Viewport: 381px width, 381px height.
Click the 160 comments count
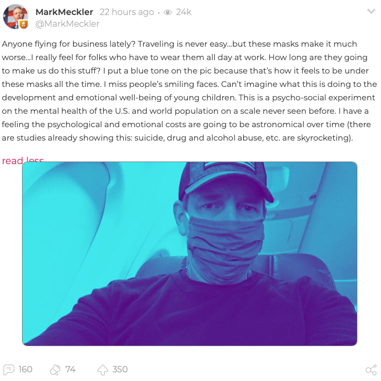(25, 370)
